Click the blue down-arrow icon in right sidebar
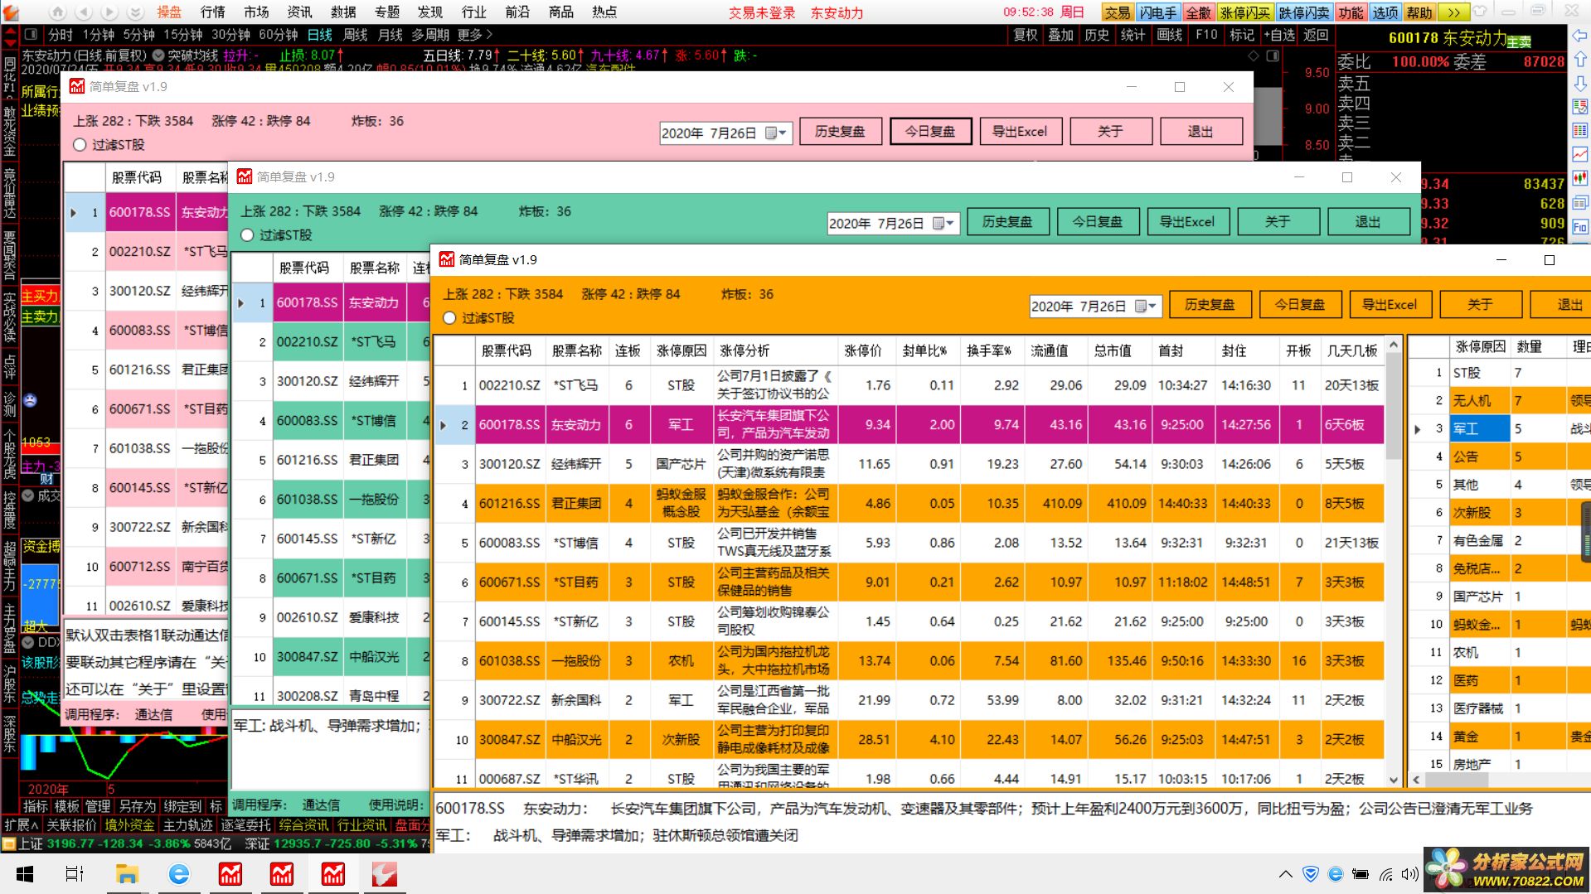This screenshot has height=894, width=1591. [x=1580, y=83]
